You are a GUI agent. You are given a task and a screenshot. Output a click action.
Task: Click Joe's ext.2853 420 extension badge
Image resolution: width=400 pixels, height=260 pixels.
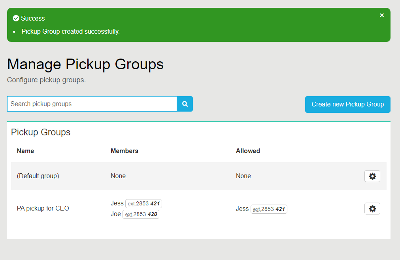click(x=141, y=214)
